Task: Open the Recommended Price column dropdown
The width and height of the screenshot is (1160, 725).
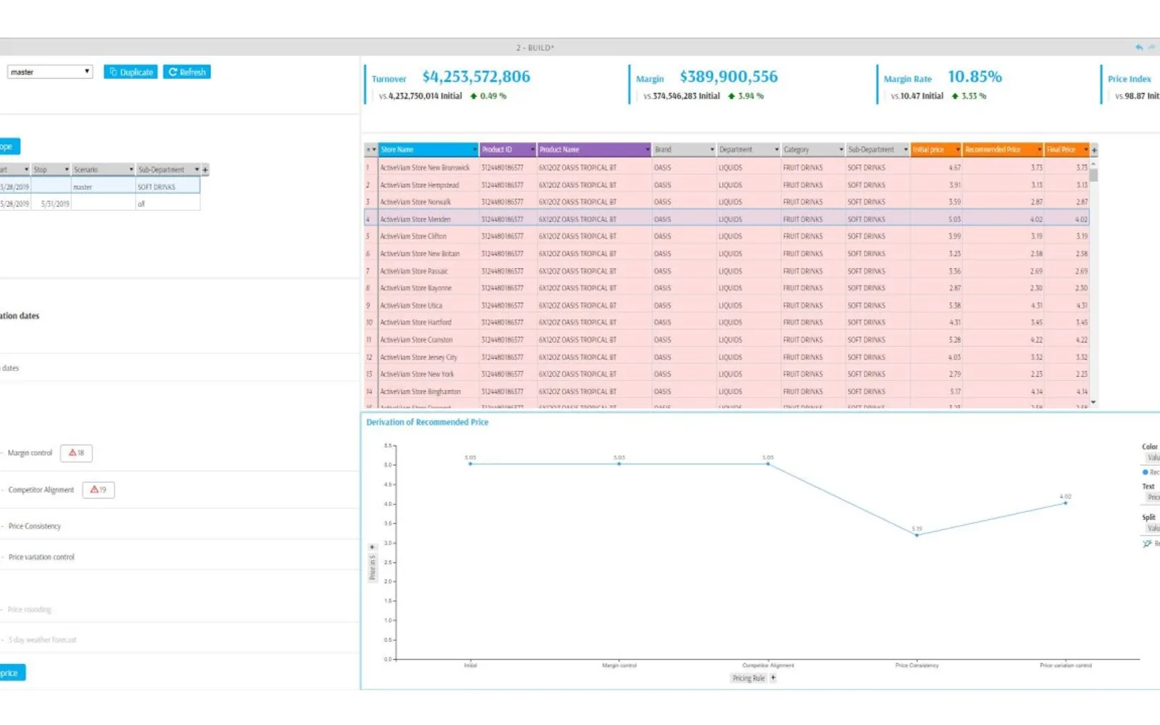Action: point(1039,150)
